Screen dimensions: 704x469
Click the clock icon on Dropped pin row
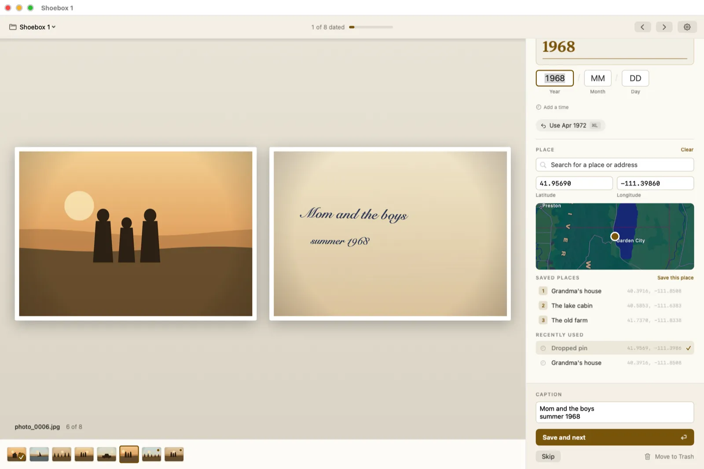point(543,348)
